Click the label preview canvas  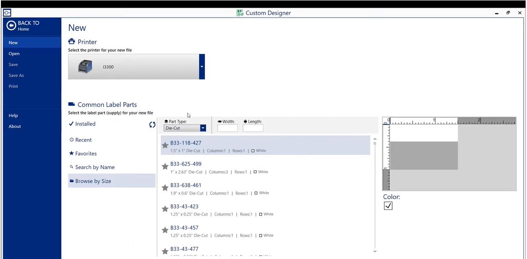[450, 154]
